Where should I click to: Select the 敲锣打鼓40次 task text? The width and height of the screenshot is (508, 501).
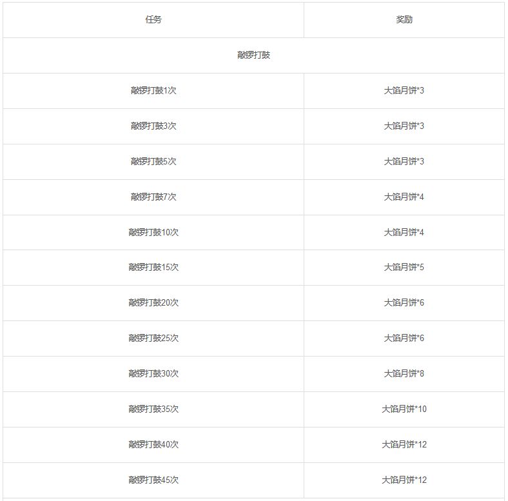(x=153, y=444)
